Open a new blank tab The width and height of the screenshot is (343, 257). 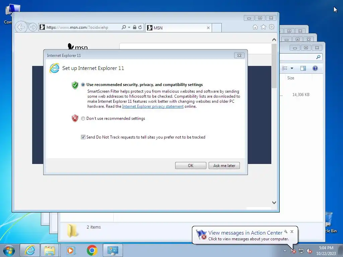tap(217, 28)
